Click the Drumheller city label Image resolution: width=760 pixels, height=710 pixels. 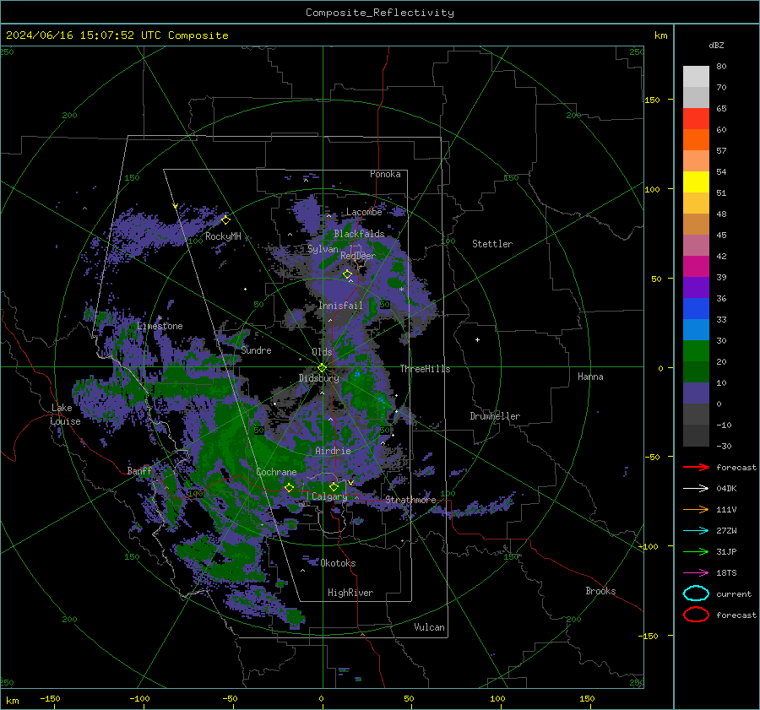click(x=495, y=416)
